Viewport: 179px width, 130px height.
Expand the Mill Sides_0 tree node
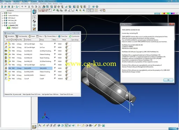(2, 18)
